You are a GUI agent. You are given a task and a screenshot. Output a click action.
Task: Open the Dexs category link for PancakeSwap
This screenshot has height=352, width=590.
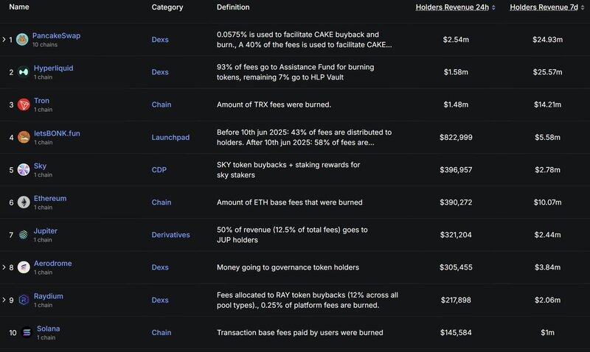click(161, 39)
